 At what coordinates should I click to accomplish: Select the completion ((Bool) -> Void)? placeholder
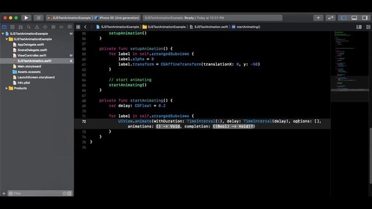(234, 127)
